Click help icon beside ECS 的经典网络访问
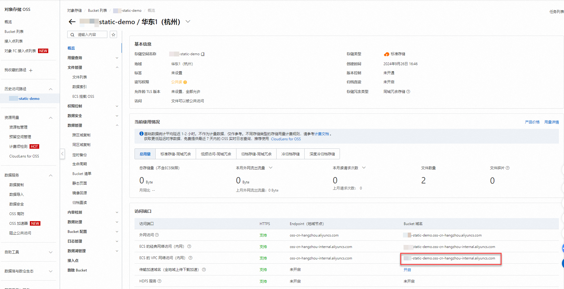The width and height of the screenshot is (564, 289). point(189,246)
